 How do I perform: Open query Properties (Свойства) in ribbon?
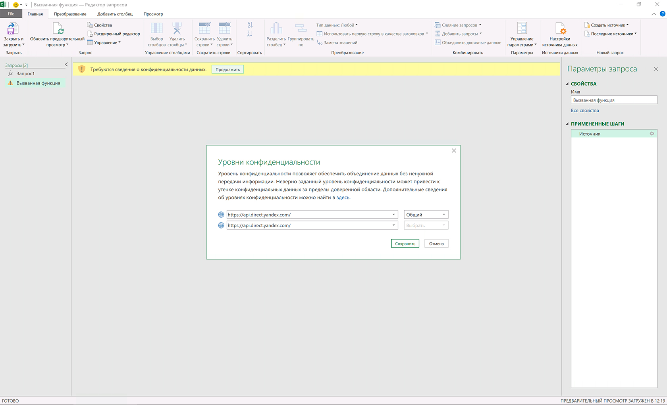pyautogui.click(x=99, y=25)
